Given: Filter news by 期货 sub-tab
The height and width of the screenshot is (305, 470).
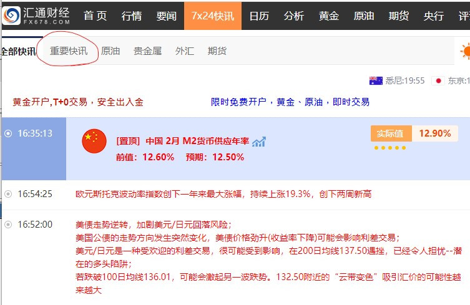Looking at the screenshot, I should coord(217,51).
